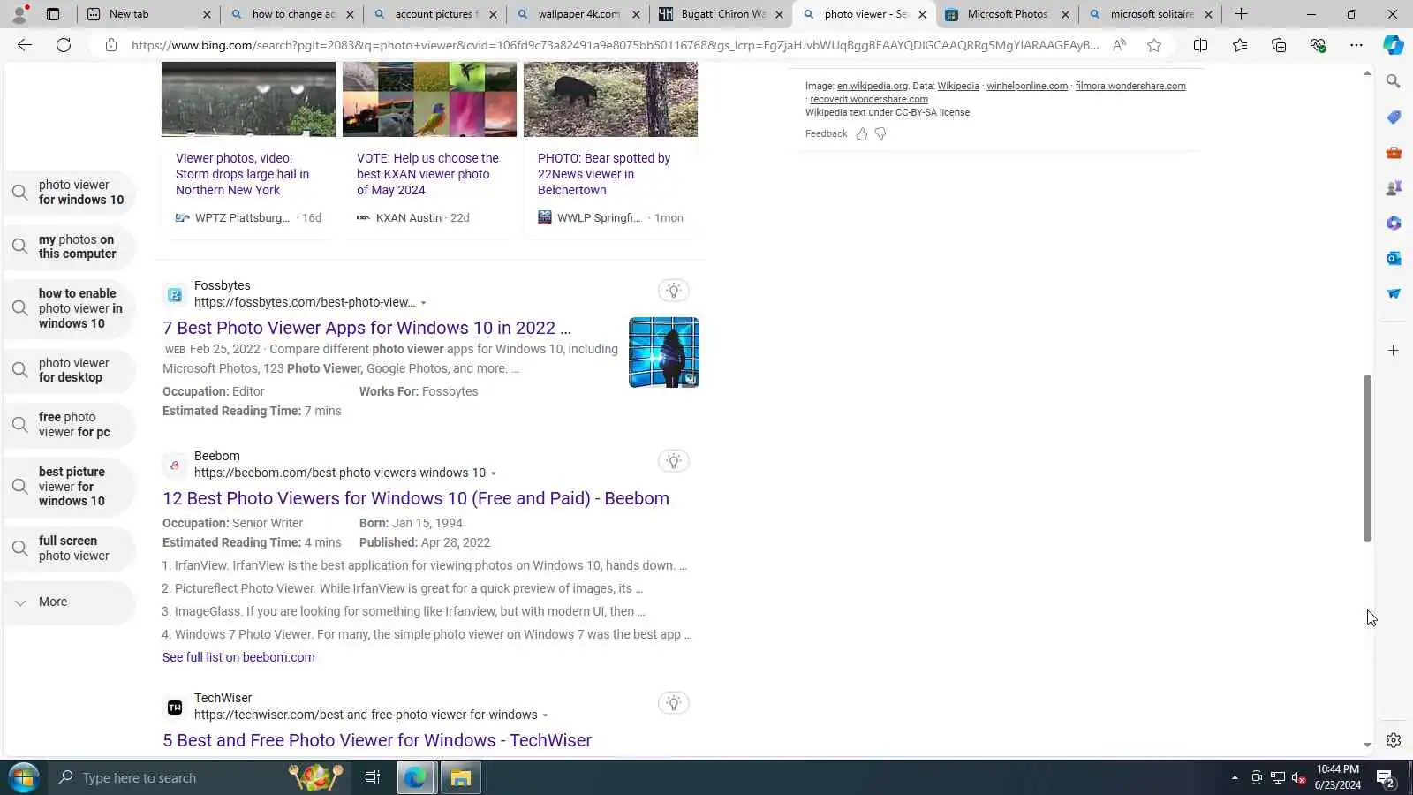Open the Edge profile icon

click(x=19, y=14)
